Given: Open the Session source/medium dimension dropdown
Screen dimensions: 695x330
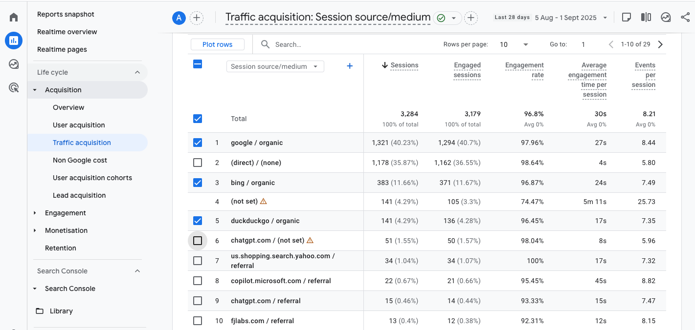Looking at the screenshot, I should point(275,65).
